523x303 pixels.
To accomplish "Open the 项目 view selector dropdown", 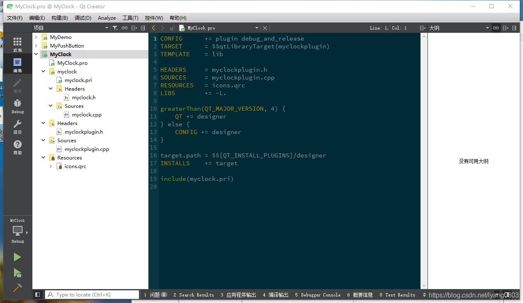I will tap(71, 28).
